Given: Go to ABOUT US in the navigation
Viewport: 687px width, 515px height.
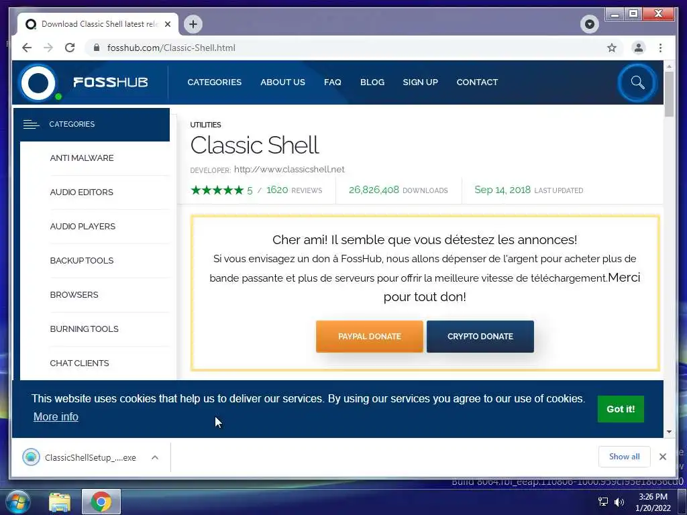Looking at the screenshot, I should tap(282, 82).
